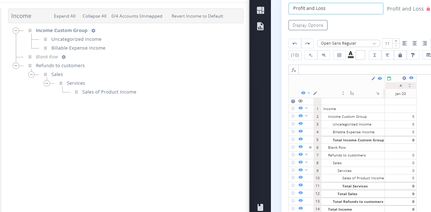Click Expand All in the Income header
The height and width of the screenshot is (212, 431).
pos(65,16)
